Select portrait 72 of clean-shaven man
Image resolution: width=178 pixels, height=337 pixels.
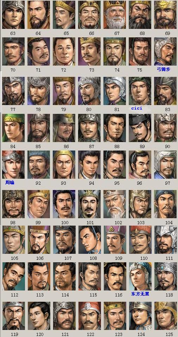(64, 51)
